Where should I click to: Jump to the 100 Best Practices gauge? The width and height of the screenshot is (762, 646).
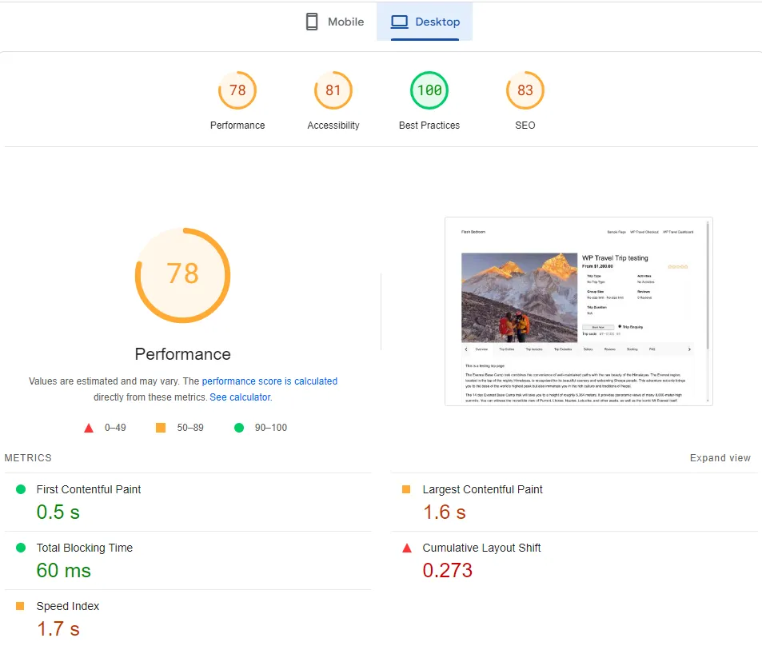429,90
